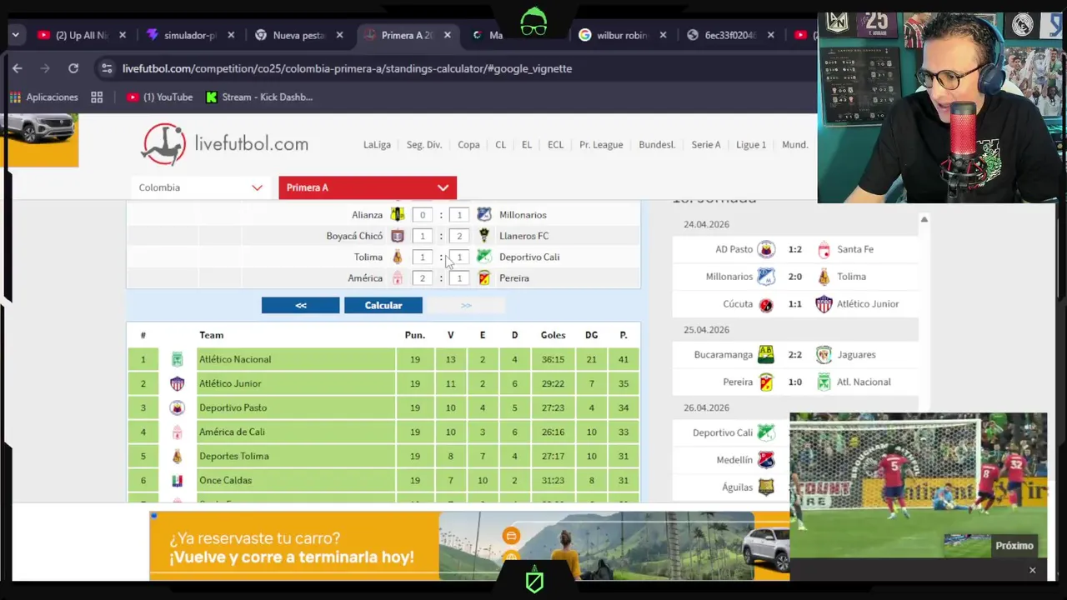The image size is (1067, 600).
Task: Go to previous round with << button
Action: [301, 305]
